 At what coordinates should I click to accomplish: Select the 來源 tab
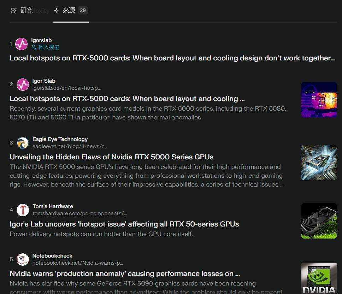[71, 11]
